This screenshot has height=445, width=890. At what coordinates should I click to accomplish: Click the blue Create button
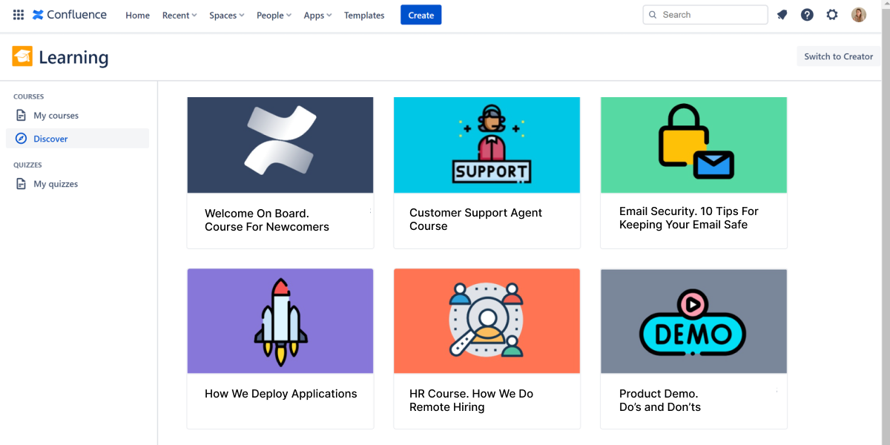(x=421, y=15)
